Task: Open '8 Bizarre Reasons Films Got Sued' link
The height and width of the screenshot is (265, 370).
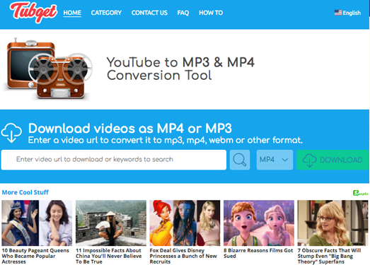Action: (x=258, y=253)
